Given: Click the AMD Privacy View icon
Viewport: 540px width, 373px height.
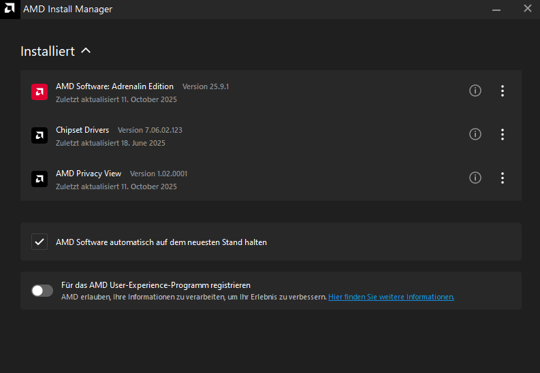Looking at the screenshot, I should click(x=39, y=179).
